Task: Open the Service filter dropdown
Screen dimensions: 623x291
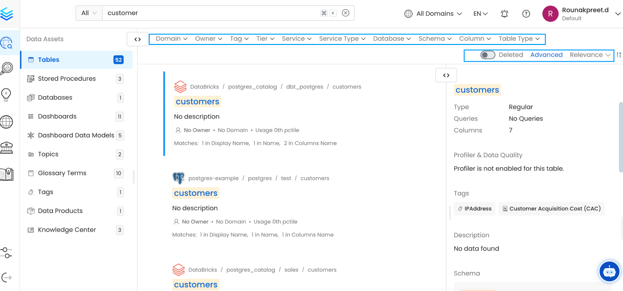Action: coord(297,39)
